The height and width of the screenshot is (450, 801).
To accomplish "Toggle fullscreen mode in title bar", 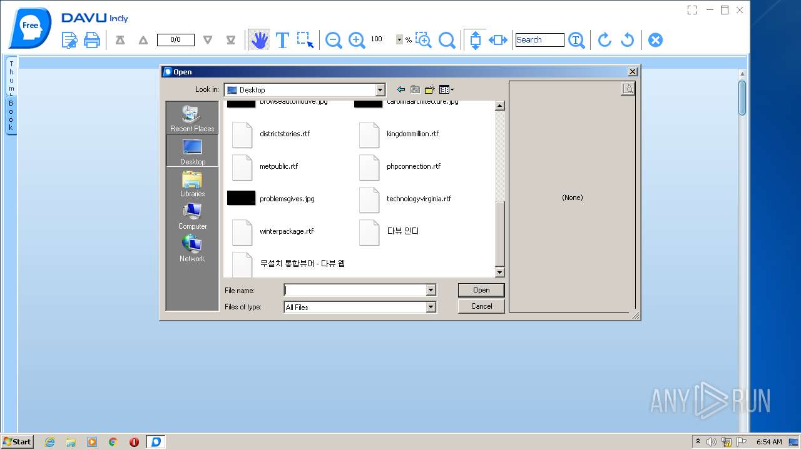I will pyautogui.click(x=691, y=10).
